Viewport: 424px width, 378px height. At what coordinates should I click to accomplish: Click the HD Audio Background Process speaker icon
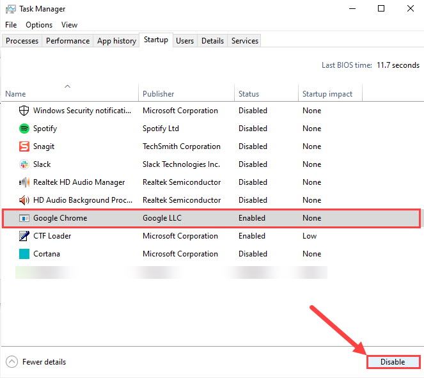[24, 200]
